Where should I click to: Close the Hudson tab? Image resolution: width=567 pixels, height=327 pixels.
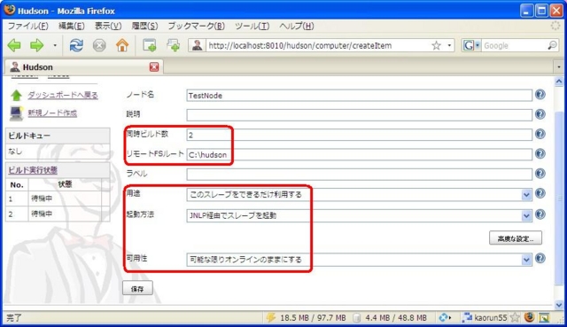[154, 67]
